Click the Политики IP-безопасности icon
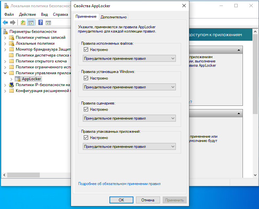The image size is (259, 209). coord(12,85)
